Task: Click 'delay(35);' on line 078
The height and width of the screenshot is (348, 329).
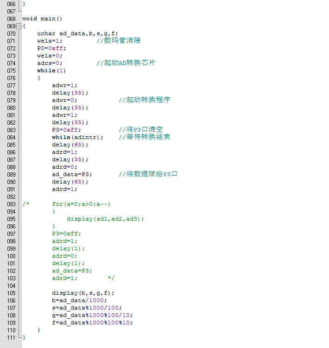Action: tap(70, 93)
